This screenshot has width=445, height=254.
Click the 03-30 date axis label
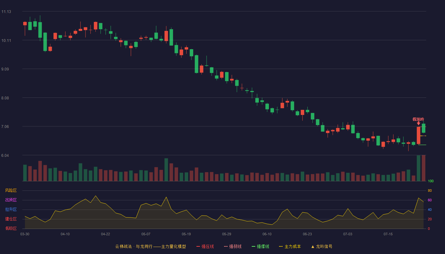coord(25,234)
